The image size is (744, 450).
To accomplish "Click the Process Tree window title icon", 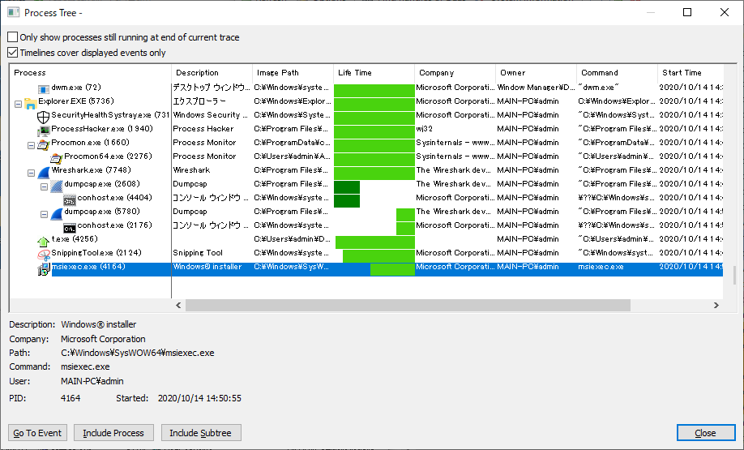I will pyautogui.click(x=13, y=13).
